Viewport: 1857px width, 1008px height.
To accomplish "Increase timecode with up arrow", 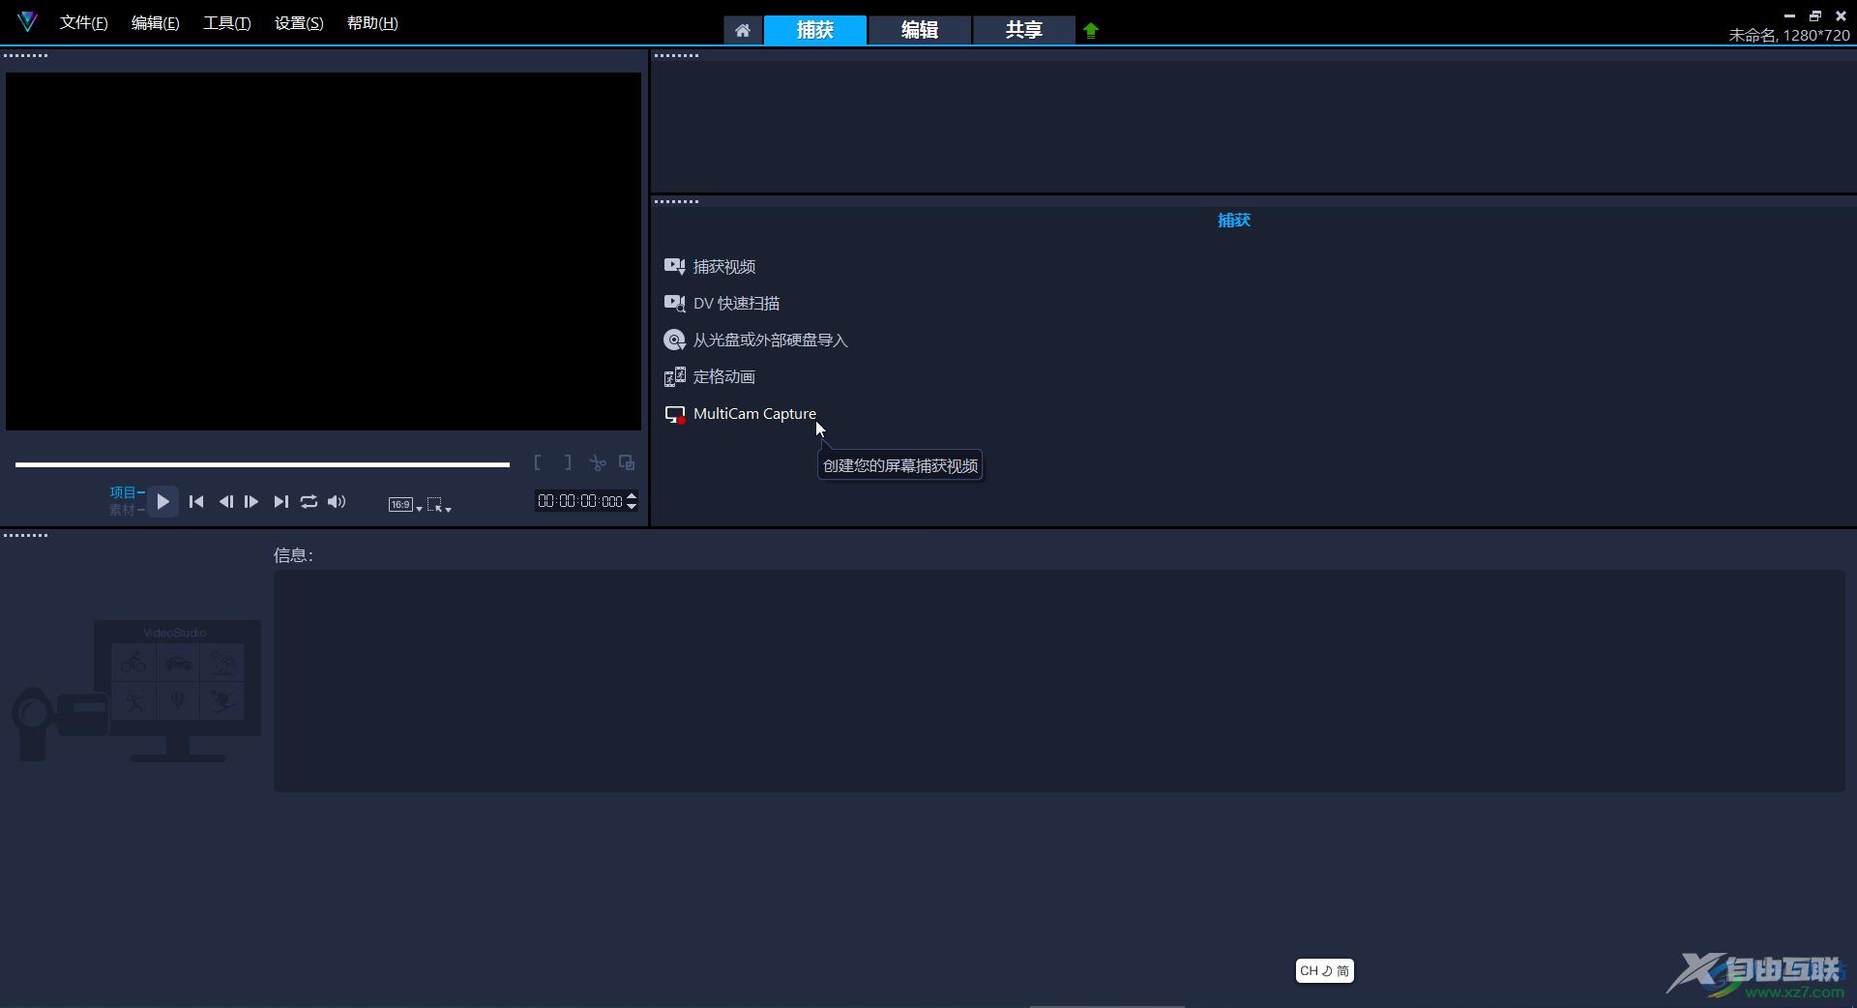I will point(632,496).
